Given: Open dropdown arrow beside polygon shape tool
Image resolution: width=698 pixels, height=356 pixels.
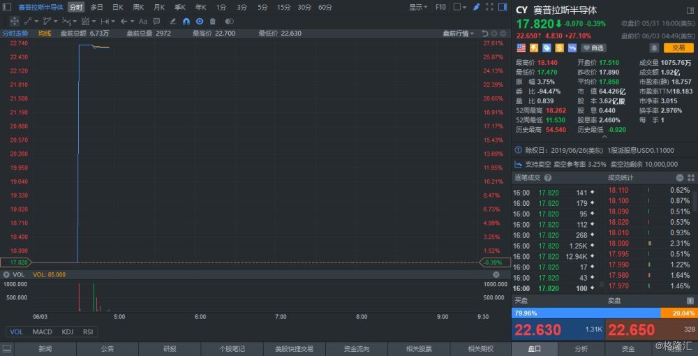Looking at the screenshot, I should (56, 21).
